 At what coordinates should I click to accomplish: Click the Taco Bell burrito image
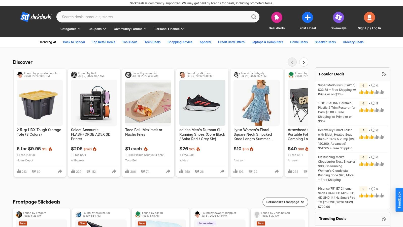click(148, 103)
